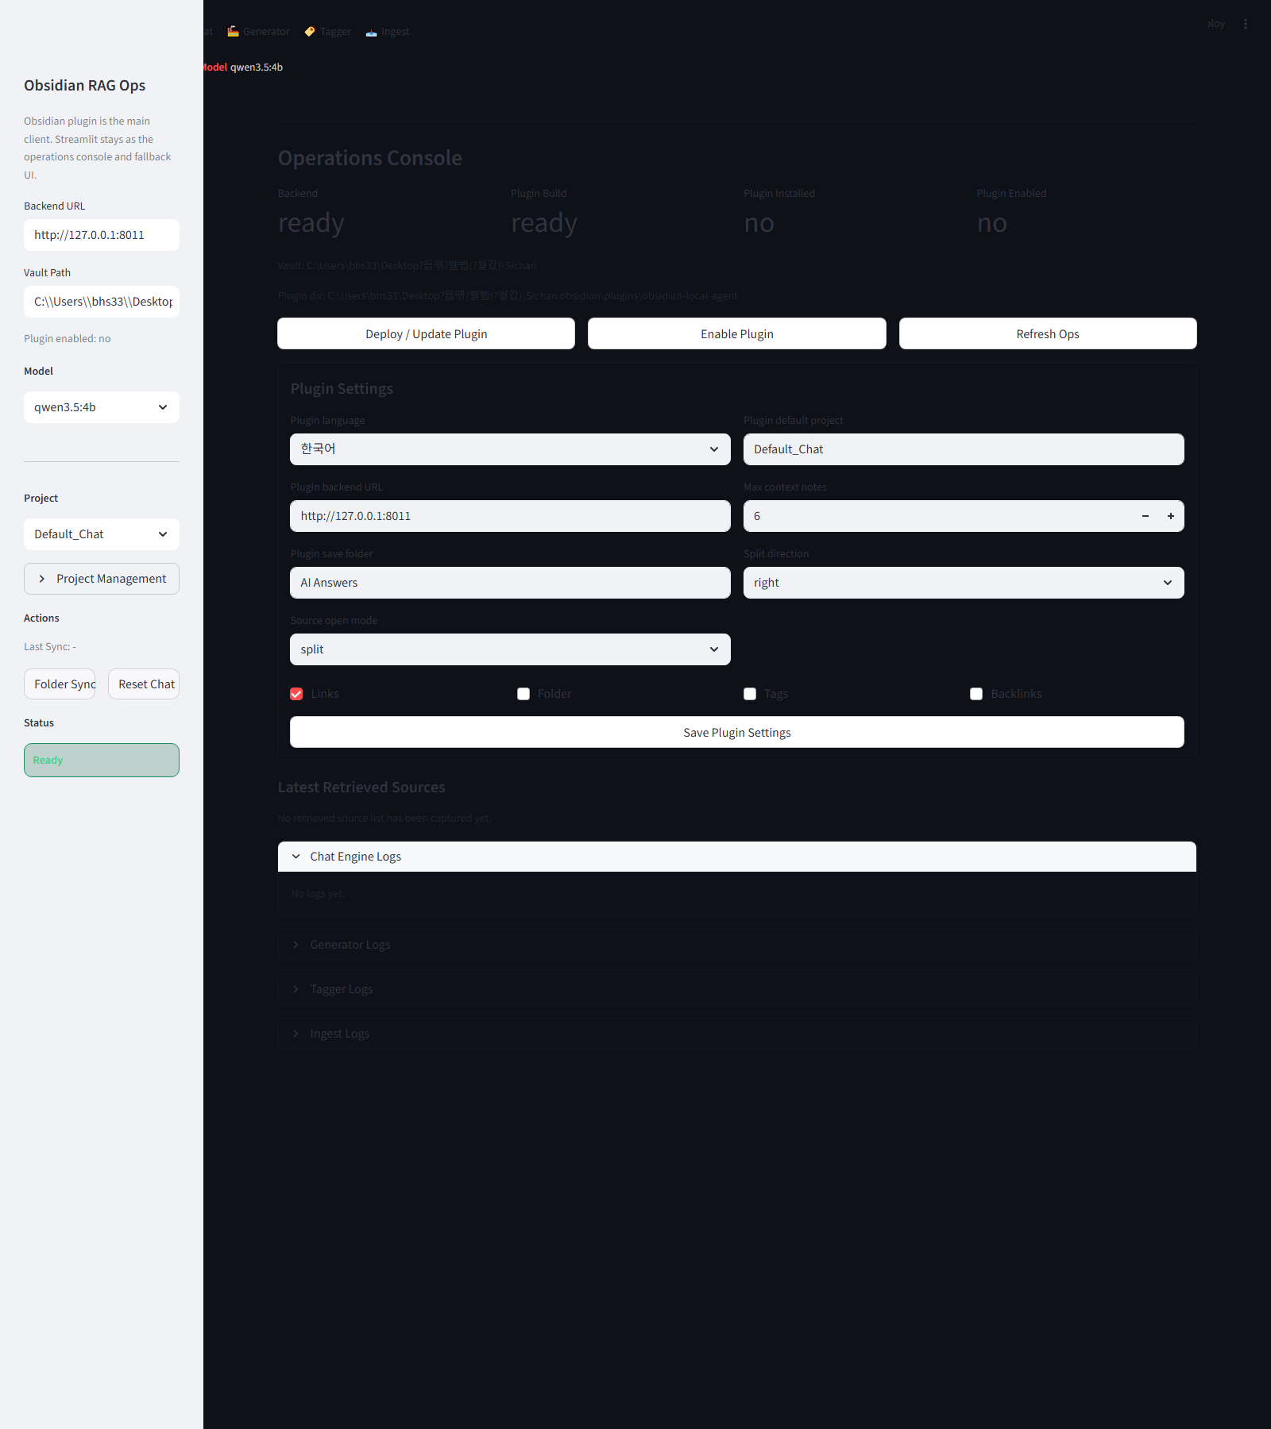This screenshot has width=1271, height=1429.
Task: Open the Split direction dropdown
Action: (x=963, y=582)
